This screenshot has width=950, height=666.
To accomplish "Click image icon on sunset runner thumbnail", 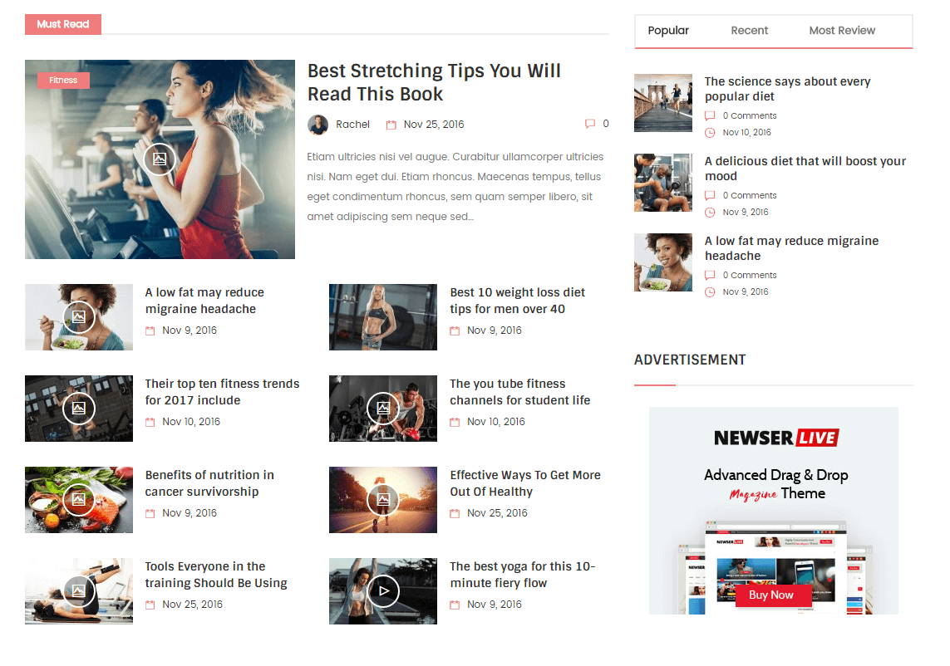I will 383,500.
